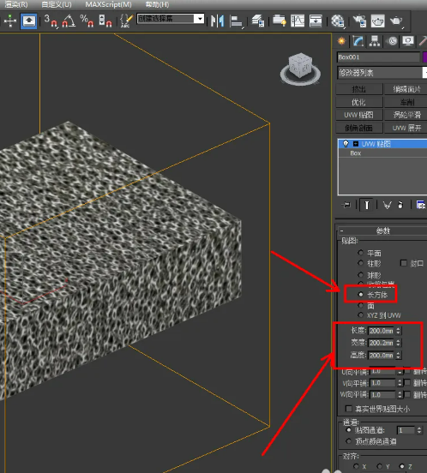This screenshot has width=427, height=473.
Task: Switch to the Hierarchy panel tab
Action: point(375,41)
